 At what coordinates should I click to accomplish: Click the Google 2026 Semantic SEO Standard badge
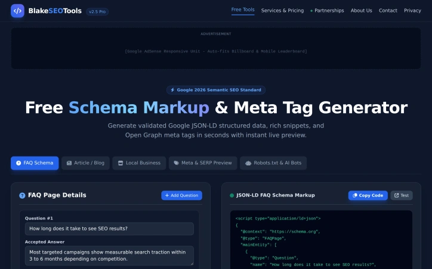click(216, 90)
